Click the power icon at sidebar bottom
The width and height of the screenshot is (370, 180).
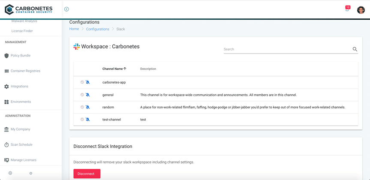point(31,173)
